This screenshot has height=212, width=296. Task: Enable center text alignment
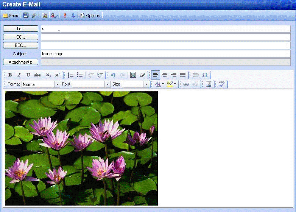point(165,75)
